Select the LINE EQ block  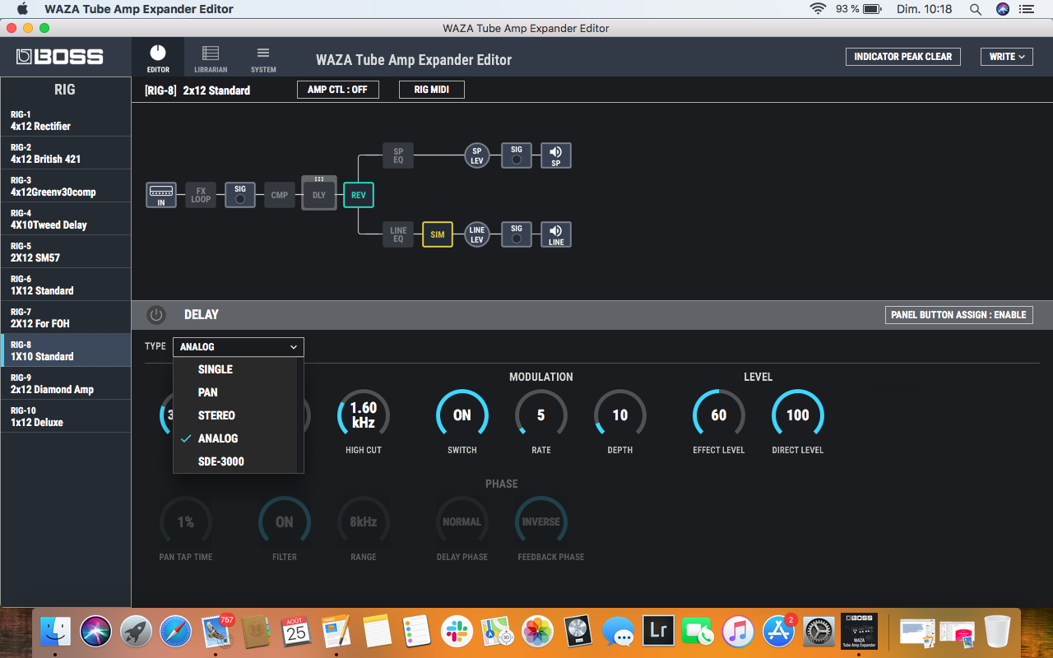tap(397, 234)
